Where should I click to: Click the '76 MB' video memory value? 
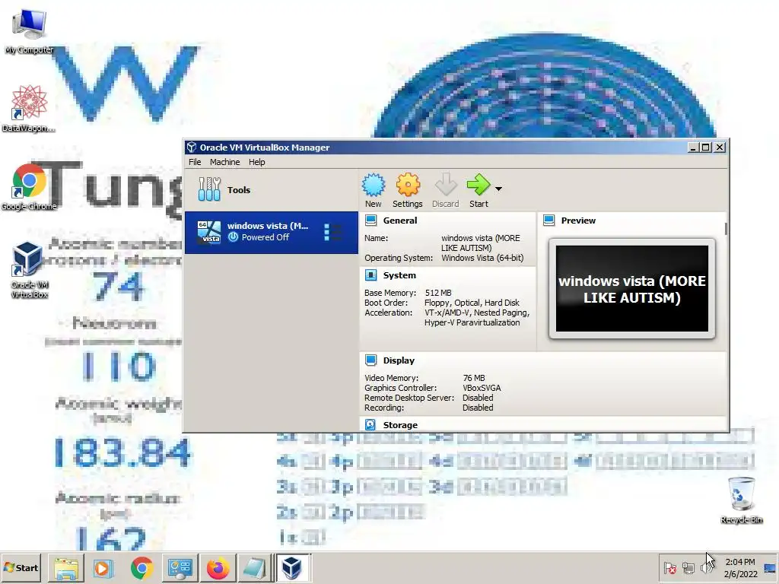coord(474,378)
